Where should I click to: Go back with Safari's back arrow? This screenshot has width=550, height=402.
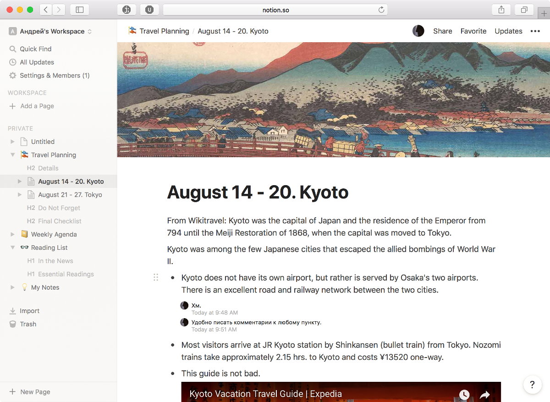[46, 10]
